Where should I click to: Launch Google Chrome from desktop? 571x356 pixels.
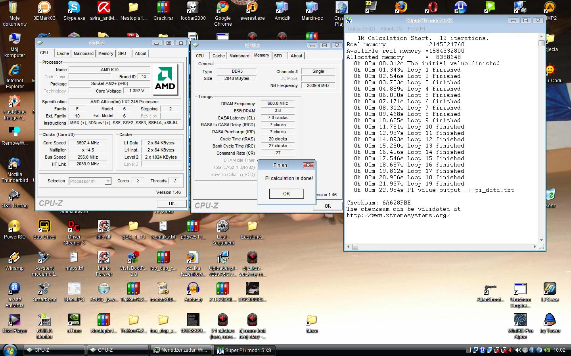(222, 8)
